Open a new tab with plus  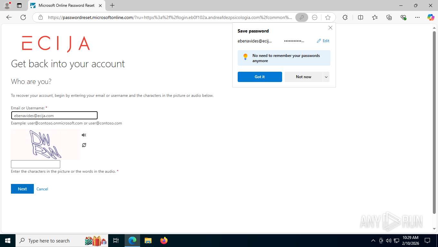pos(112,5)
